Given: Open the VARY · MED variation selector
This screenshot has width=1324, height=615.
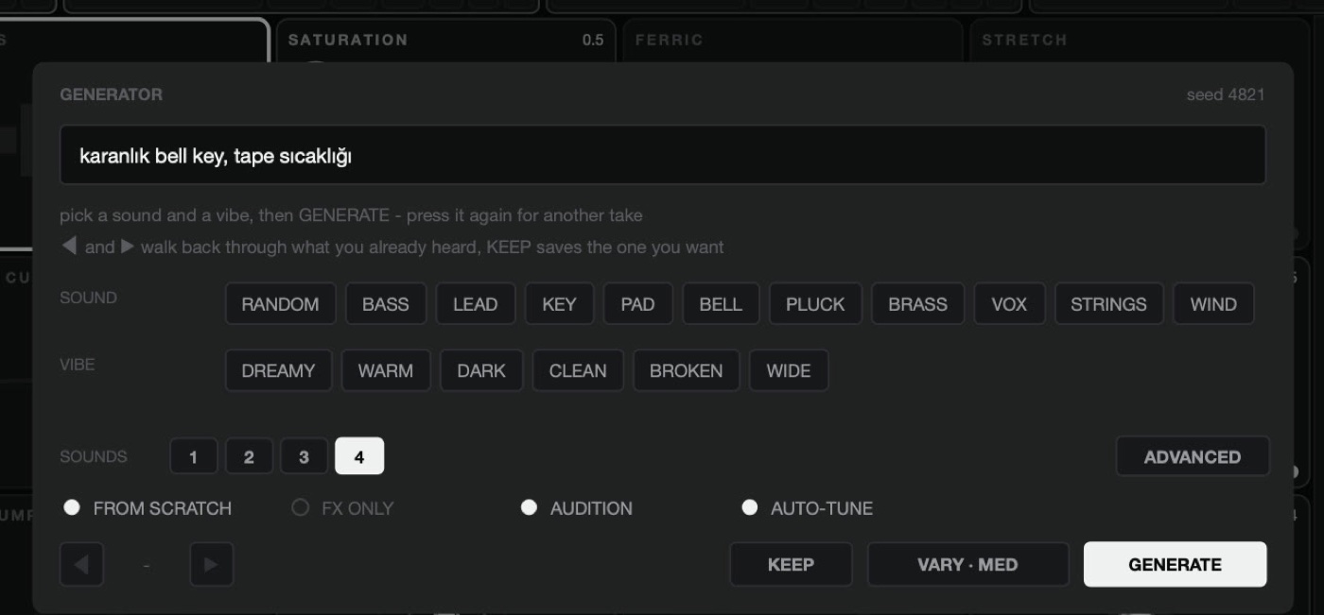Looking at the screenshot, I should pyautogui.click(x=967, y=564).
